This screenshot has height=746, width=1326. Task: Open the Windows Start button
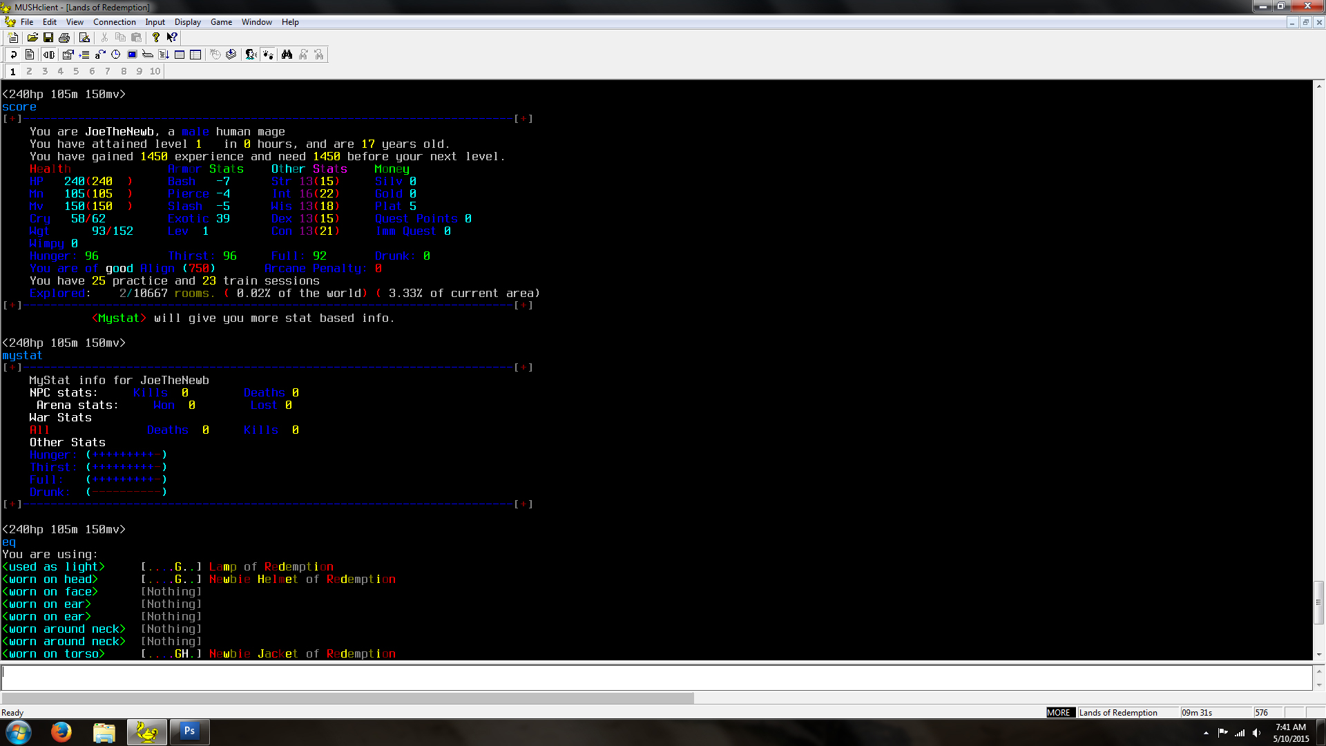click(x=19, y=732)
